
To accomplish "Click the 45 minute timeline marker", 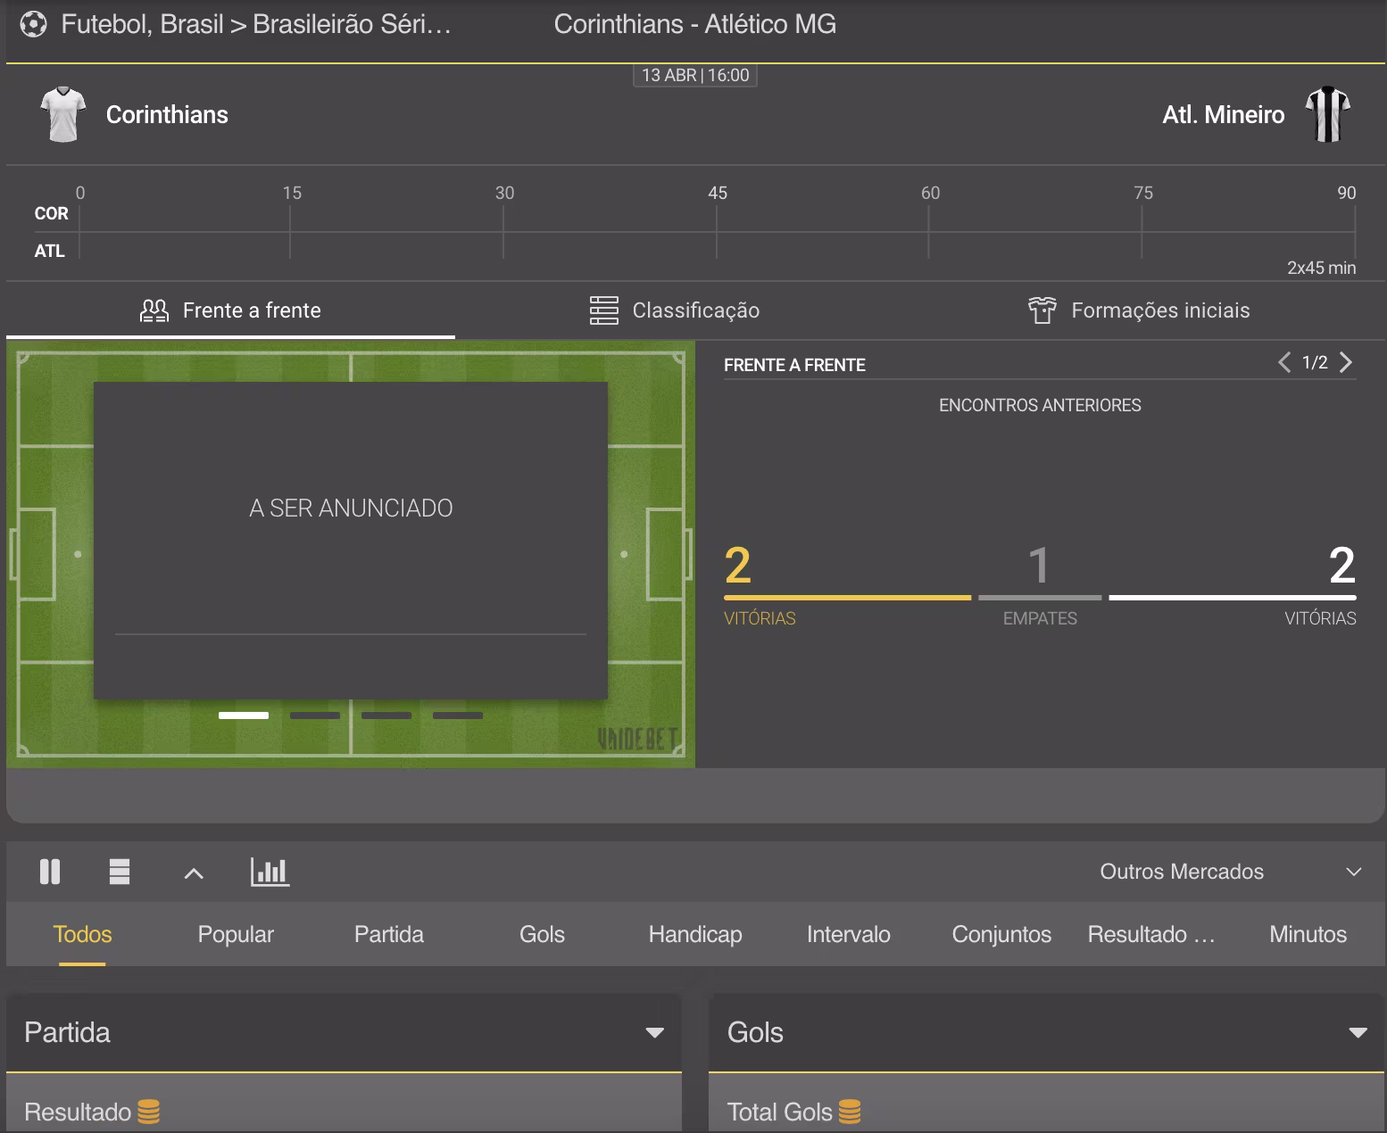I will pyautogui.click(x=718, y=193).
